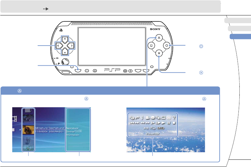This screenshot has width=251, height=167.
Task: Select the disc menu icon in control panel
Action: 132,118
